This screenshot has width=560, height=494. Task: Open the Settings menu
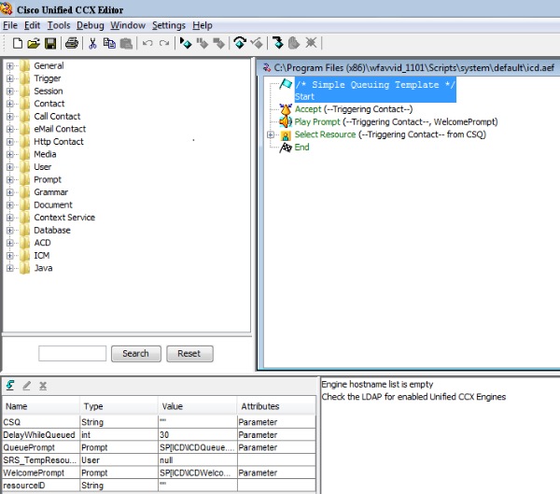tap(169, 25)
